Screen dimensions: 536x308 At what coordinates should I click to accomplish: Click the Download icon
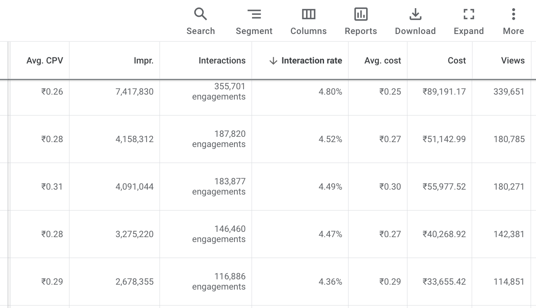[415, 14]
